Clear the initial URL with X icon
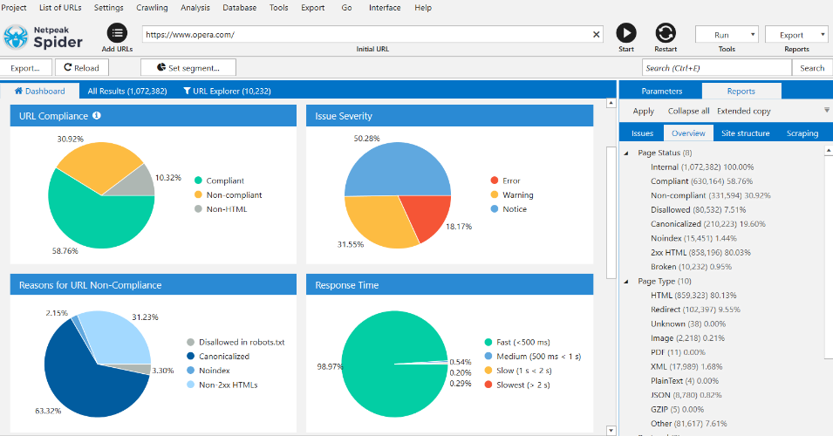This screenshot has height=436, width=833. [x=597, y=35]
